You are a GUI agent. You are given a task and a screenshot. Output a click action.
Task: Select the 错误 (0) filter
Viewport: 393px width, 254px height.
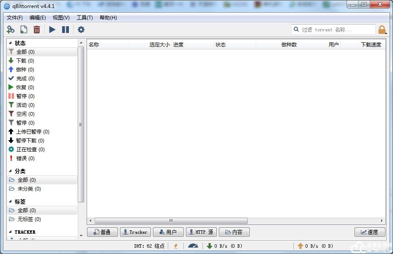click(x=42, y=158)
